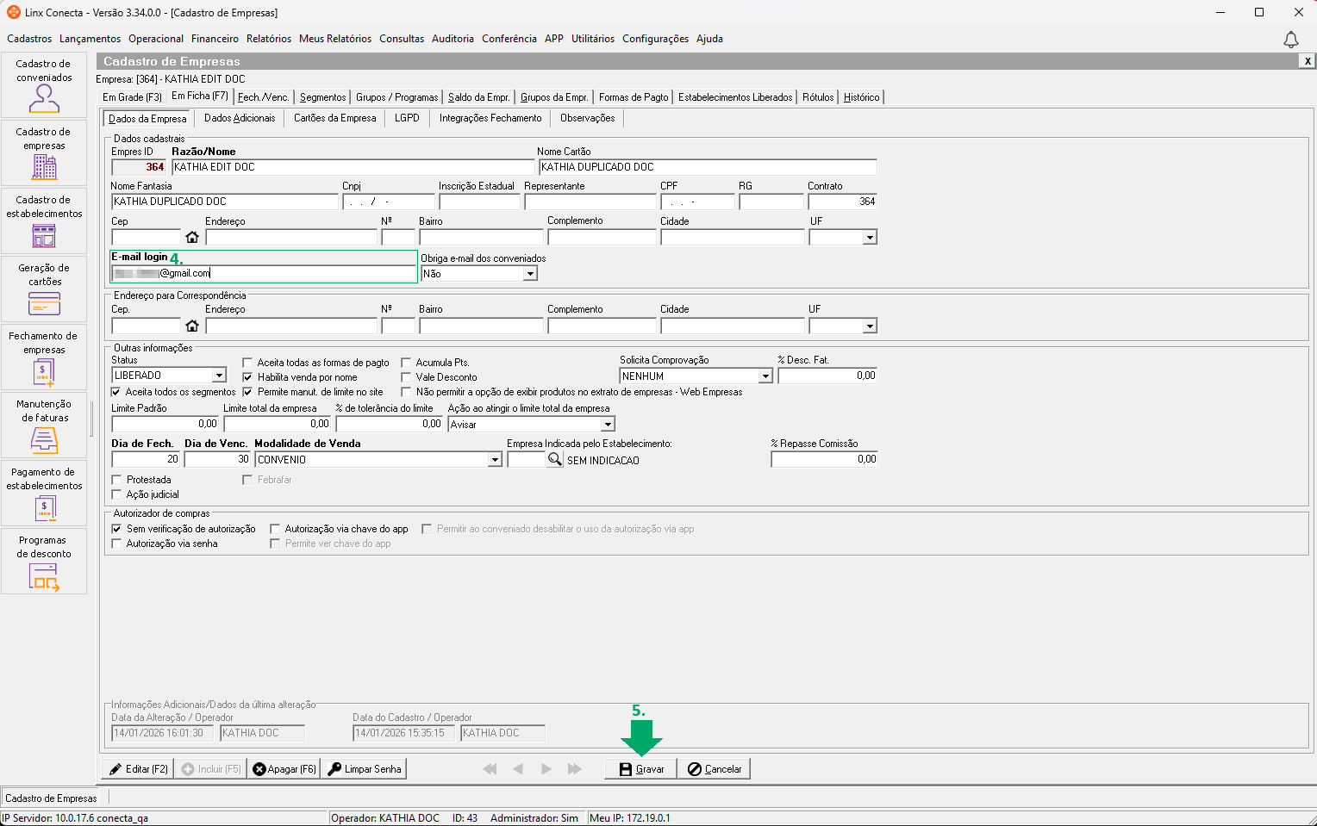Image resolution: width=1317 pixels, height=826 pixels.
Task: Switch to Cartões da Empresa tab
Action: pos(335,118)
